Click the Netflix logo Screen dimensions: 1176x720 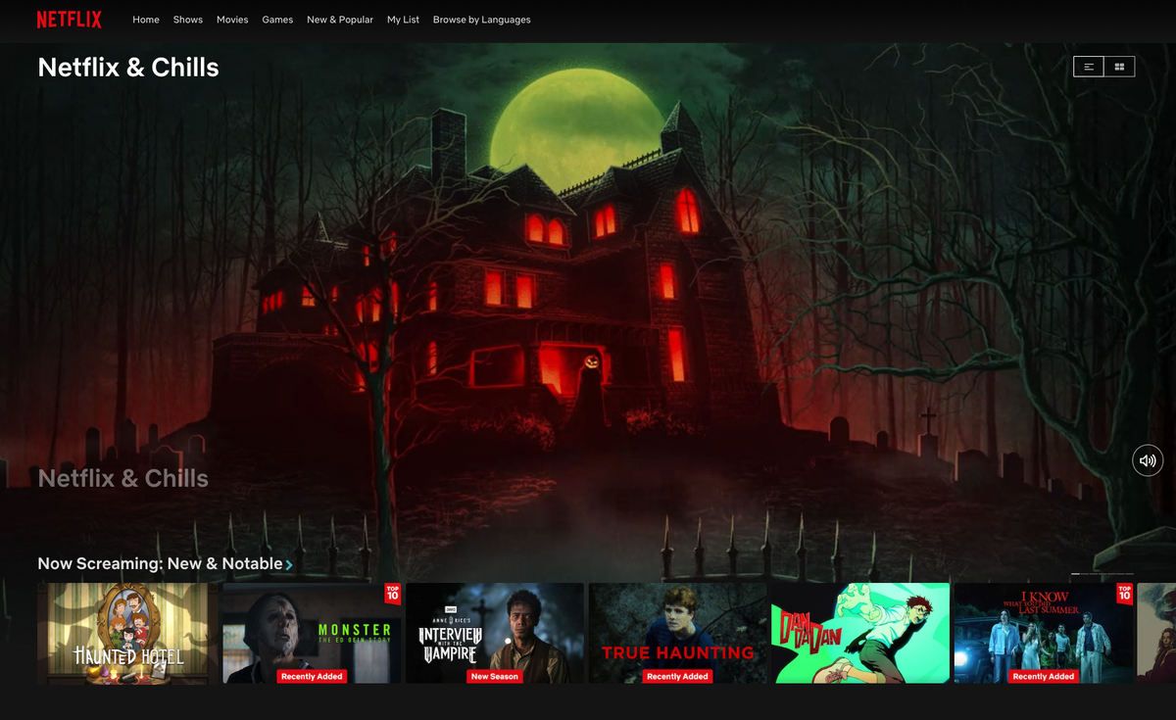[x=69, y=20]
